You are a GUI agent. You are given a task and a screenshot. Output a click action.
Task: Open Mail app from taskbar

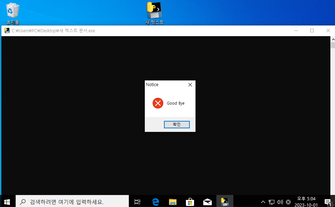(x=207, y=202)
